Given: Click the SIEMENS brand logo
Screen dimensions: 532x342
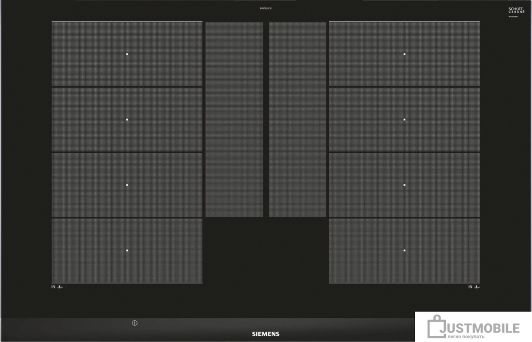Looking at the screenshot, I should tap(266, 334).
